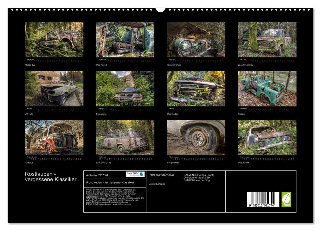Click the ISBN 9783516031744 text
The width and height of the screenshot is (321, 231).
point(161,175)
